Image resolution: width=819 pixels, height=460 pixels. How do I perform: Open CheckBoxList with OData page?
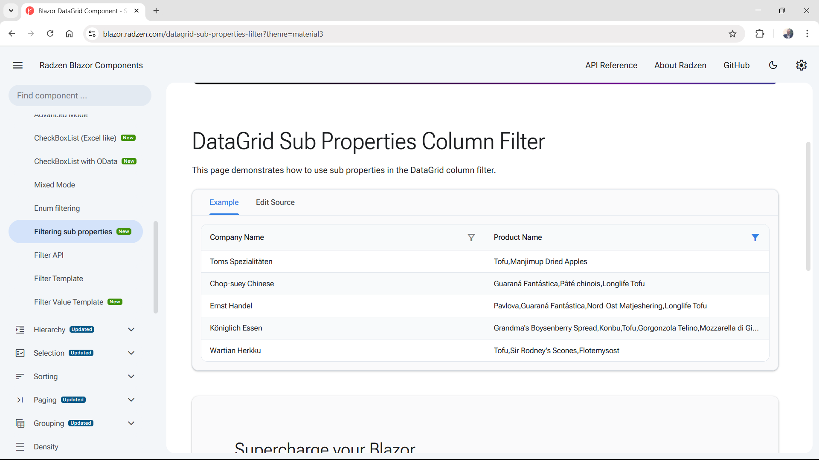(76, 161)
